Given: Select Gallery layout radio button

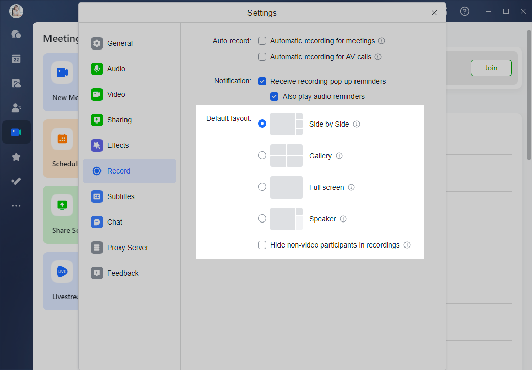Looking at the screenshot, I should point(262,155).
